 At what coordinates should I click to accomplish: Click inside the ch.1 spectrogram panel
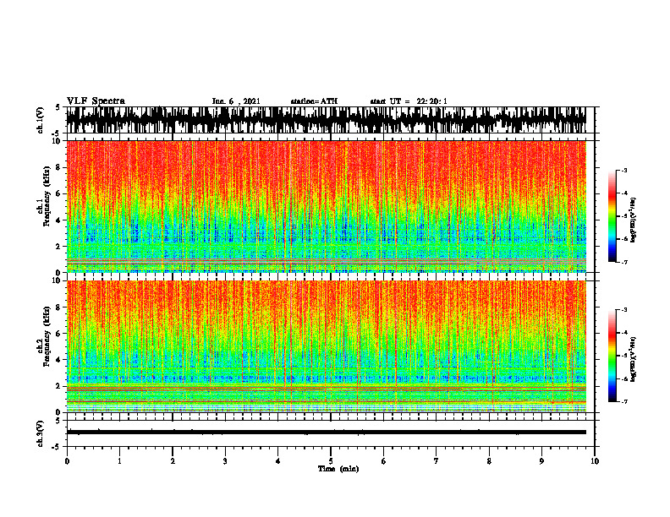pyautogui.click(x=326, y=206)
